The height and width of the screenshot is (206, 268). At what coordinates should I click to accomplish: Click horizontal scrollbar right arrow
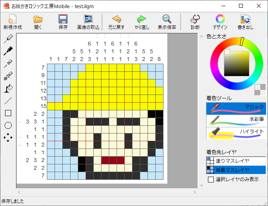point(195,192)
